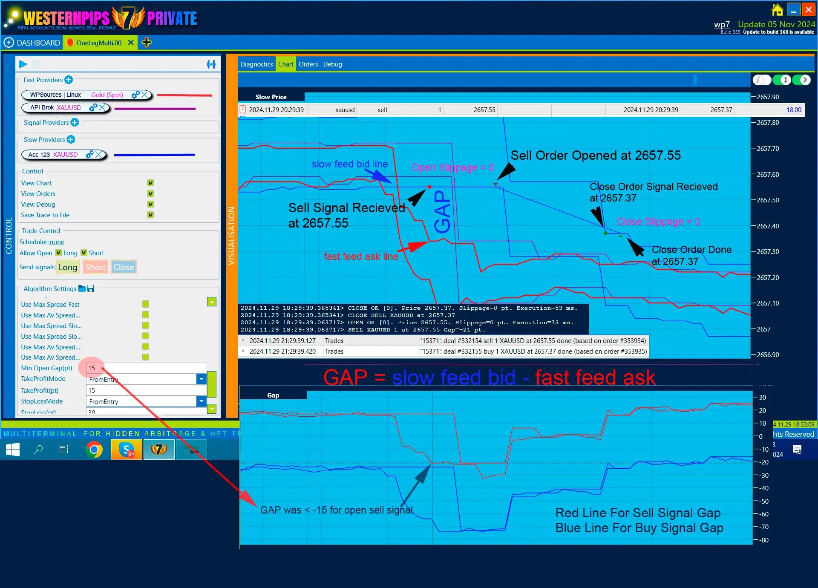
Task: Toggle the View Chart checkbox
Action: tap(150, 183)
